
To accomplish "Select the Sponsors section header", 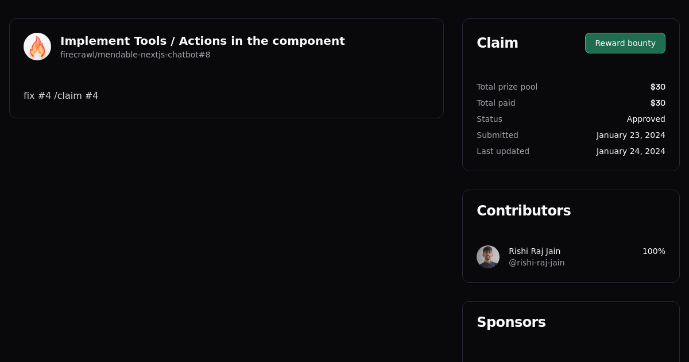I will (511, 322).
